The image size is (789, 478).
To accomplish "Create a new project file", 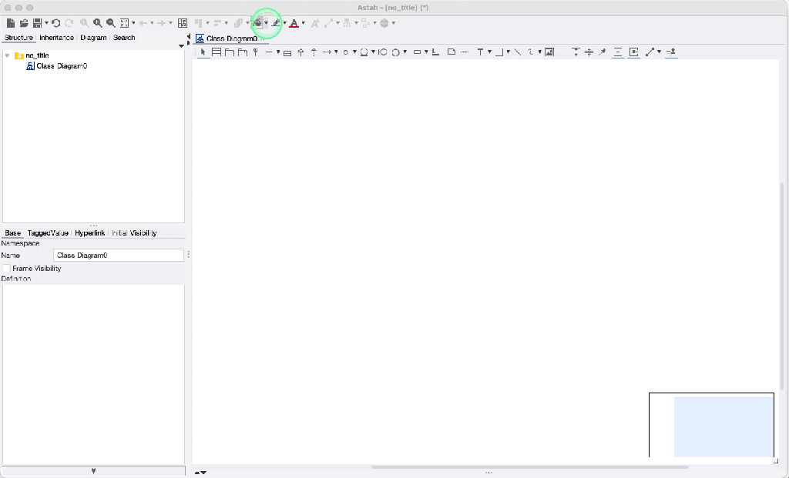I will pyautogui.click(x=11, y=23).
